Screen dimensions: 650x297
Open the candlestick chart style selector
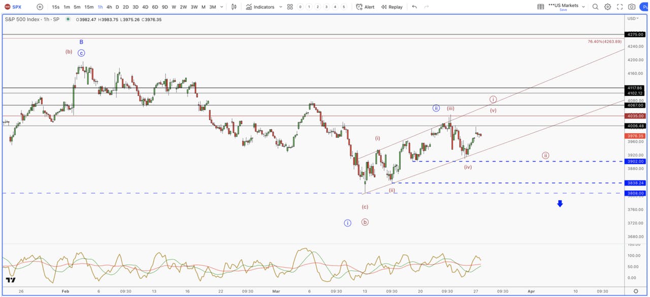(x=234, y=7)
